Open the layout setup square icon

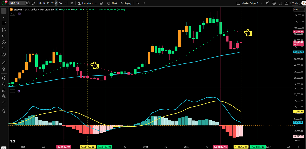(x=238, y=3)
